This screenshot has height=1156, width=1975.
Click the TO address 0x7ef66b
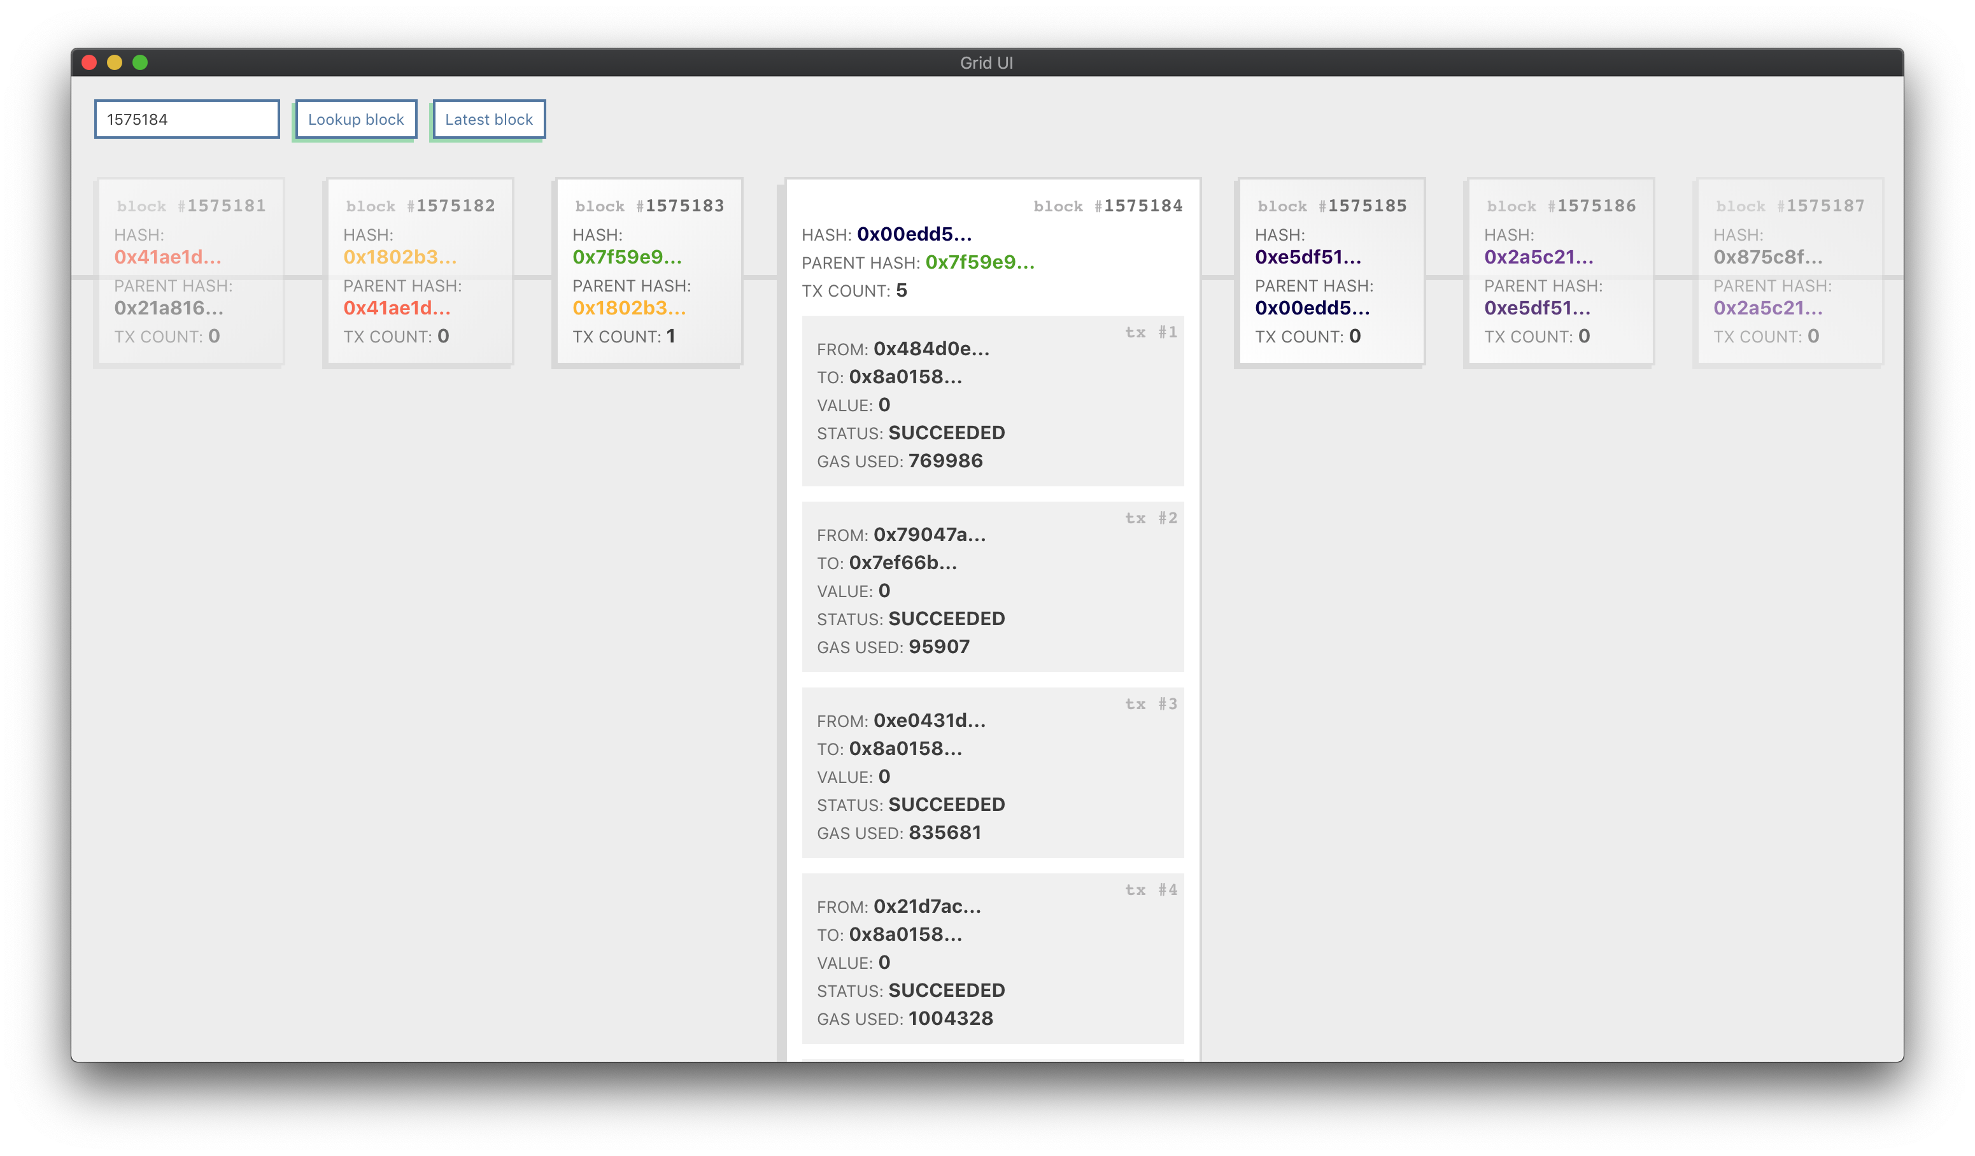(x=903, y=563)
